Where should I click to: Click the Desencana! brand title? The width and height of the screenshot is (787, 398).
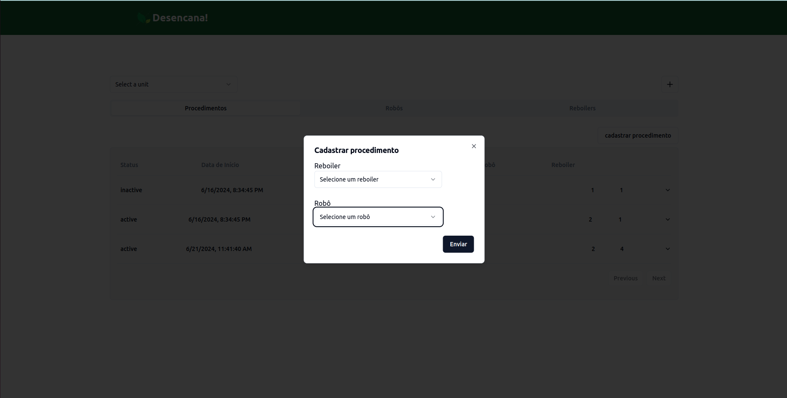coord(180,18)
